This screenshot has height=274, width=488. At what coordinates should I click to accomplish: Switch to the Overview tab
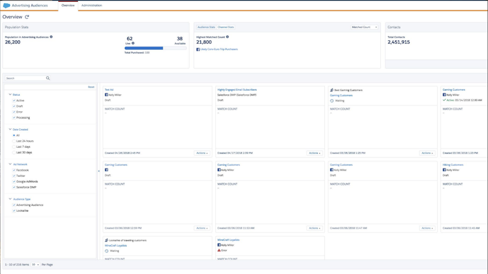tap(68, 5)
